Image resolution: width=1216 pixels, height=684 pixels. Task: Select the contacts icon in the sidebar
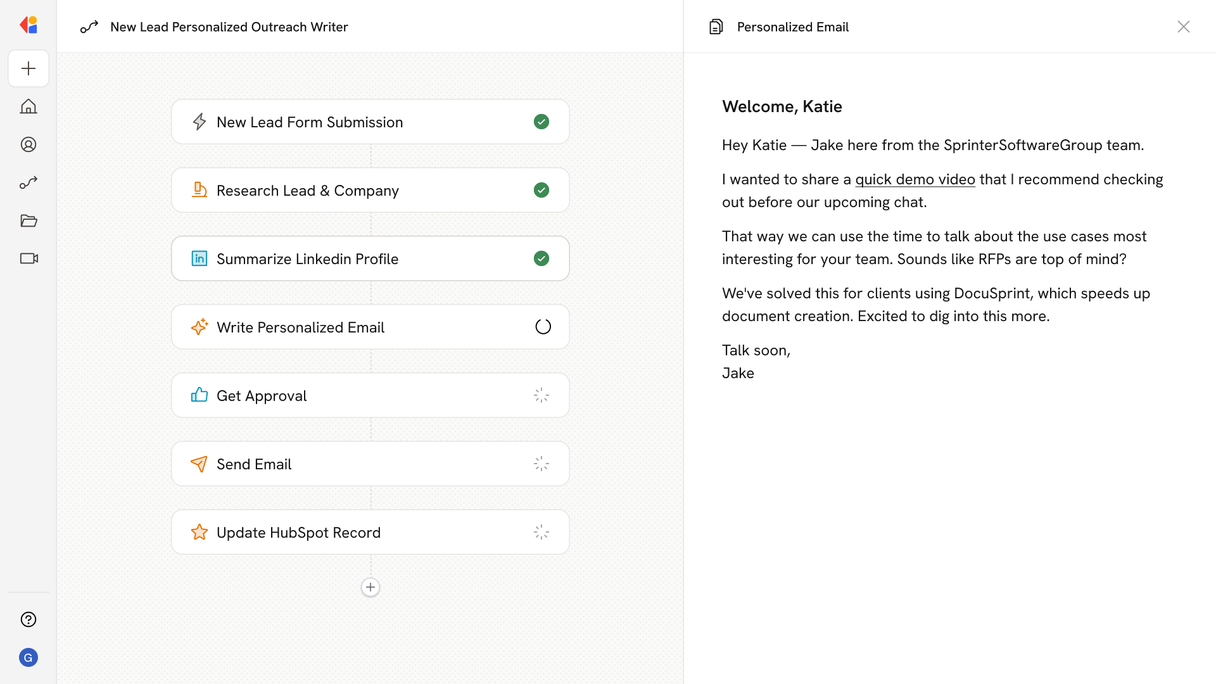click(x=28, y=144)
